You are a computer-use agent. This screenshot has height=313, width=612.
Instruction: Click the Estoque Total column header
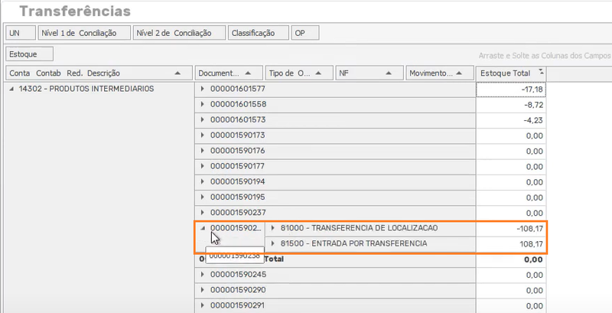510,73
